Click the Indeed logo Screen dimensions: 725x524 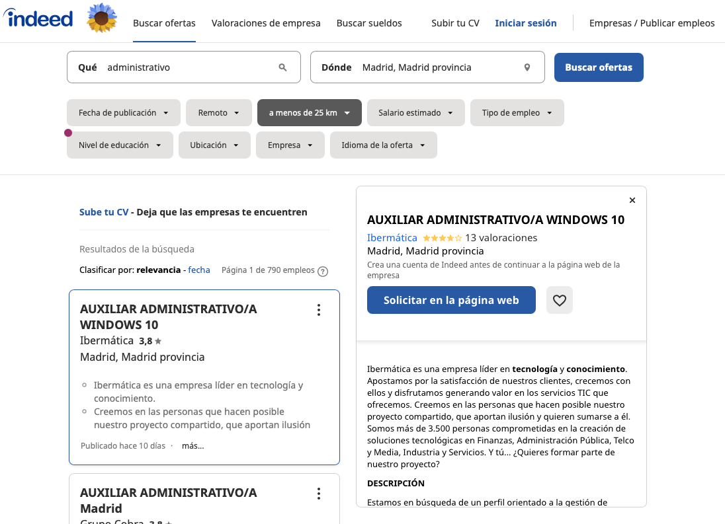click(x=38, y=19)
